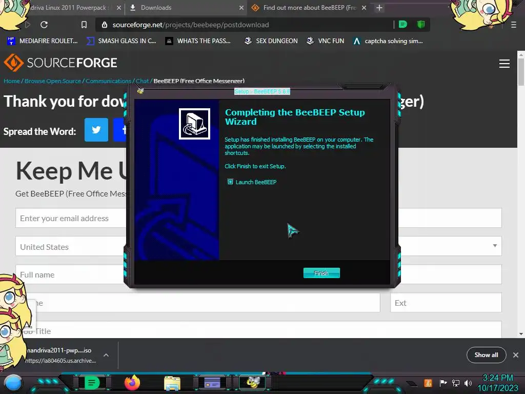Open the Communications breadcrumb link
This screenshot has width=525, height=394.
[x=108, y=81]
